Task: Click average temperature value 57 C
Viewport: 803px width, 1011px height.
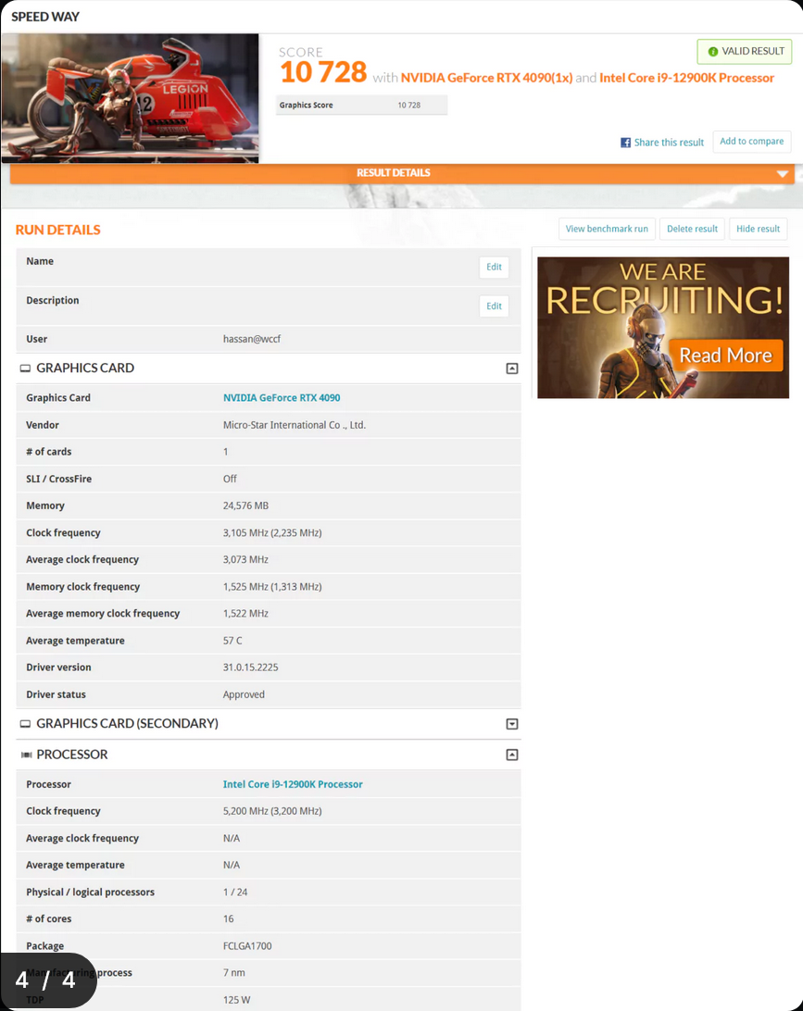Action: 232,641
